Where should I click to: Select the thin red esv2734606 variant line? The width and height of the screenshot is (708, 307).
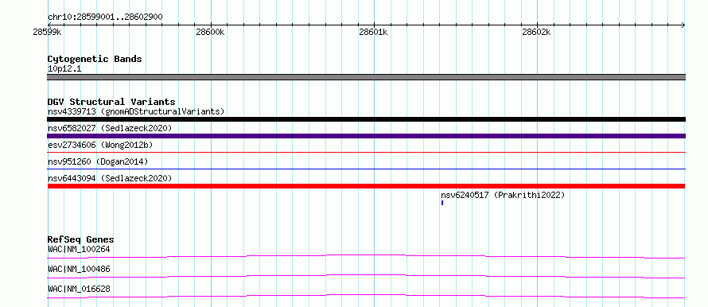pos(366,153)
